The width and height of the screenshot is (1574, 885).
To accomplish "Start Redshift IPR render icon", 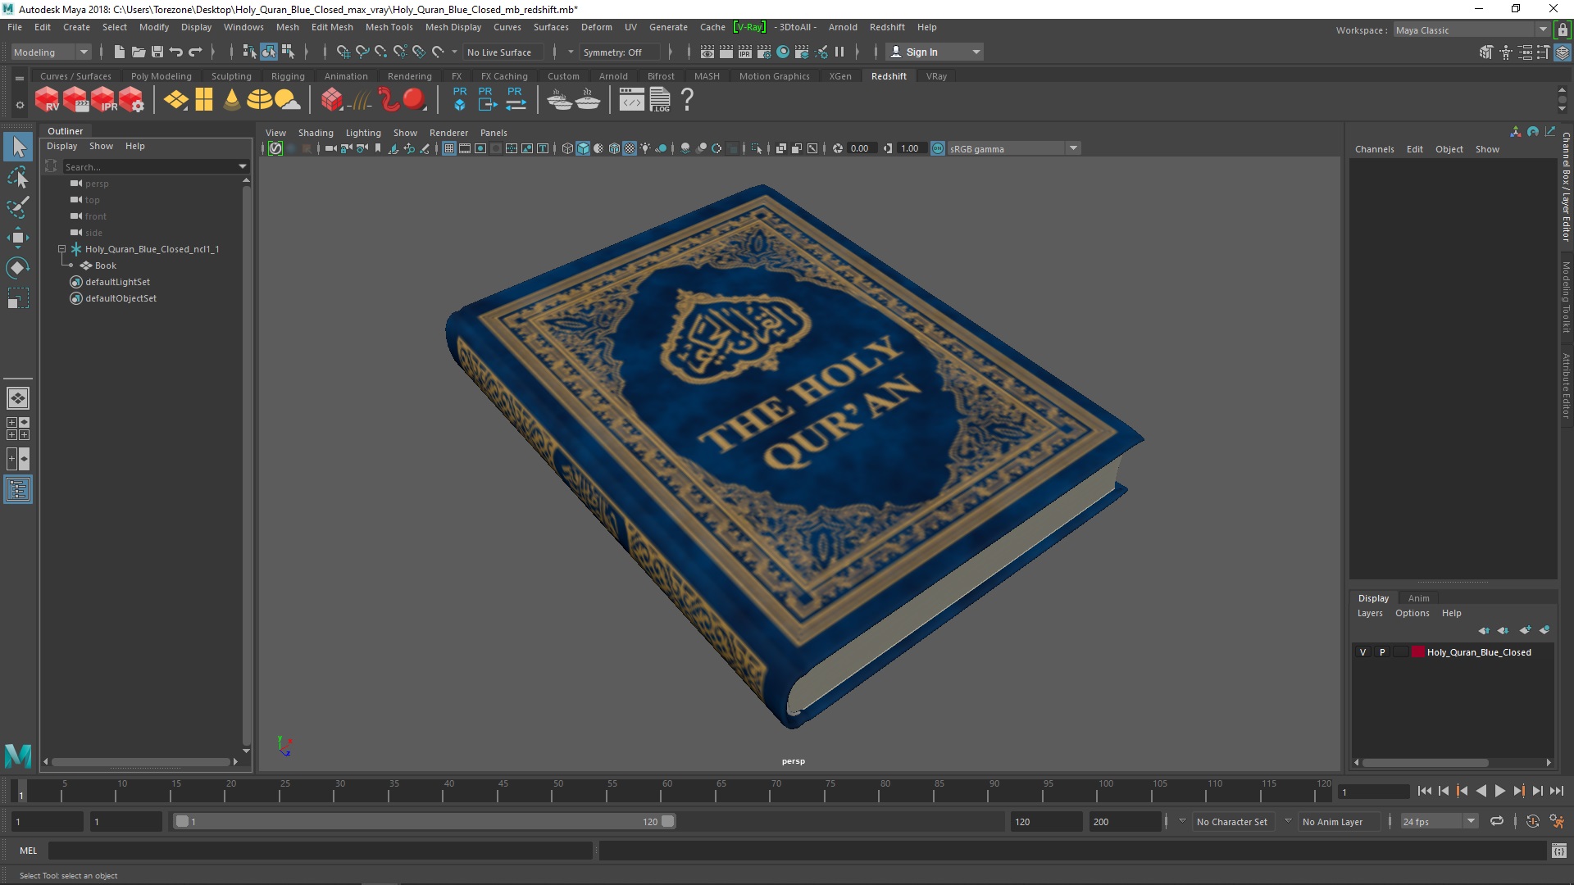I will pyautogui.click(x=103, y=100).
